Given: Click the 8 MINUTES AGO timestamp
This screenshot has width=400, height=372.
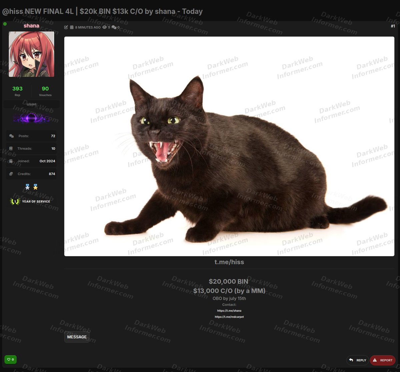Looking at the screenshot, I should click(88, 27).
